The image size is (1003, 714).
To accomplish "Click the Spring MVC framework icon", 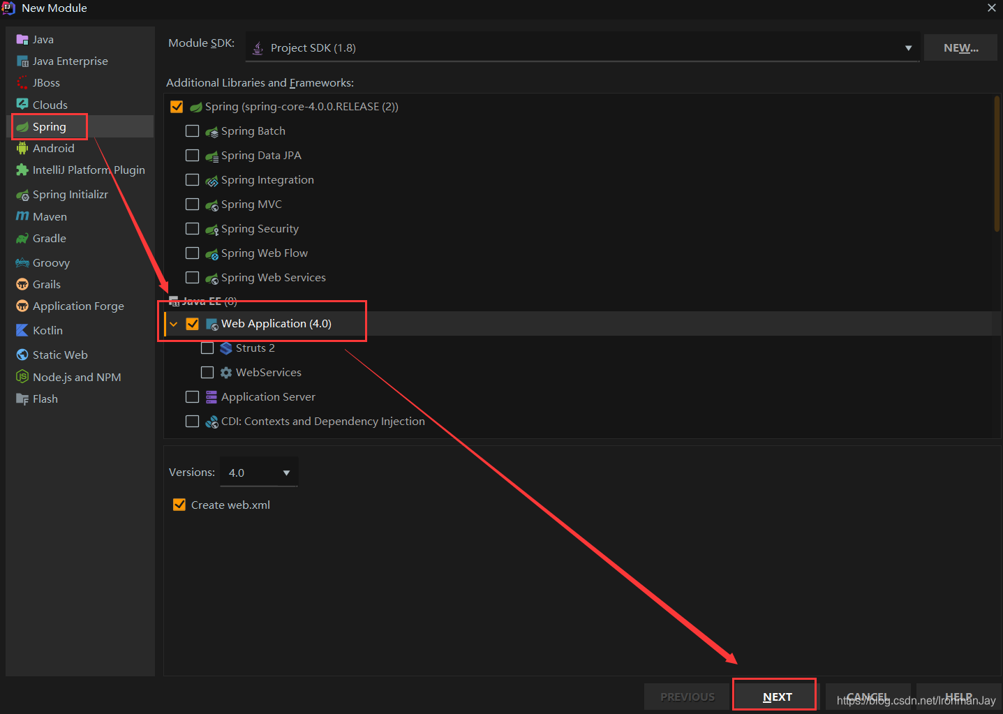I will click(212, 205).
